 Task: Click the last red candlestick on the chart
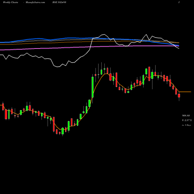point(179,96)
